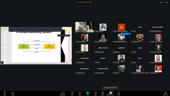This screenshot has width=170, height=96.
Task: Select the Dini Budi Oktafi... participant tile
Action: [x=158, y=27]
